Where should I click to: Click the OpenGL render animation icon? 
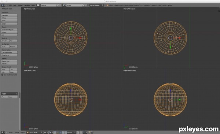[x=92, y=132]
